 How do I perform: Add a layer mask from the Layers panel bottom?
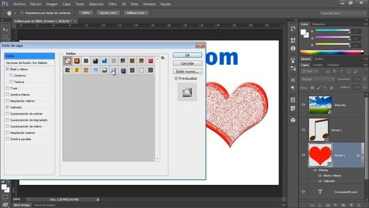pyautogui.click(x=328, y=206)
